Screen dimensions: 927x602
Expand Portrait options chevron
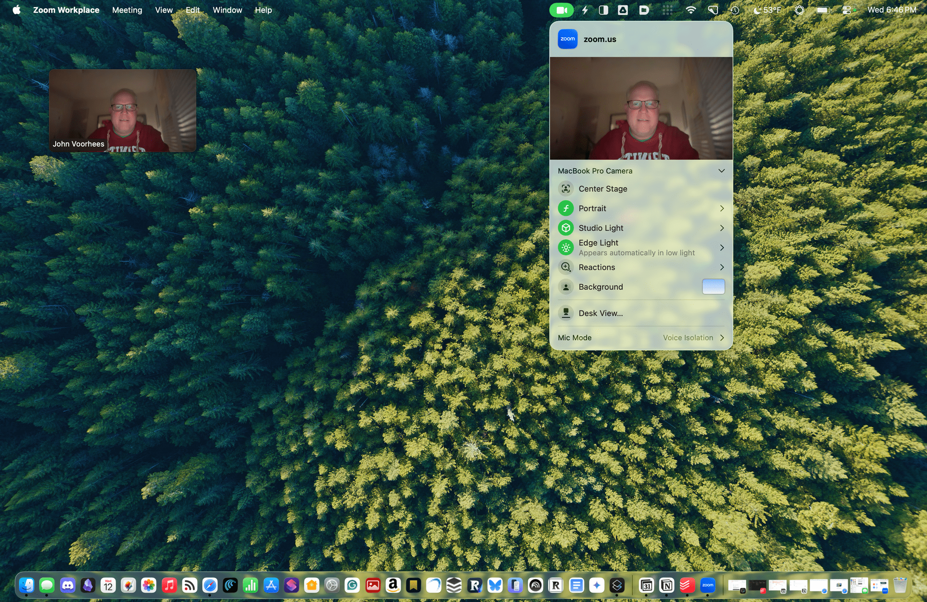[722, 208]
